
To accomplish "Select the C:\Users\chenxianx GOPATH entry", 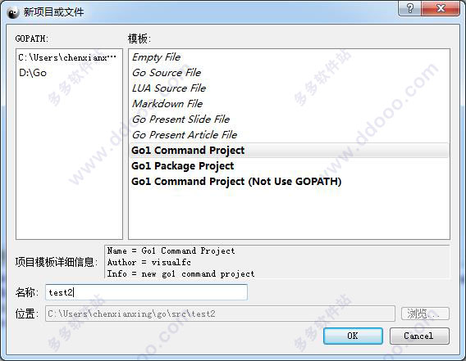I will pyautogui.click(x=69, y=57).
